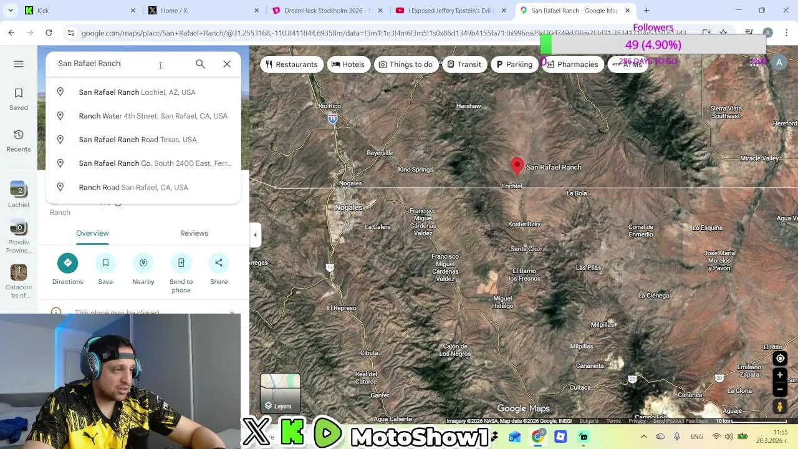
Task: Filter map by Hotels
Action: click(x=349, y=64)
